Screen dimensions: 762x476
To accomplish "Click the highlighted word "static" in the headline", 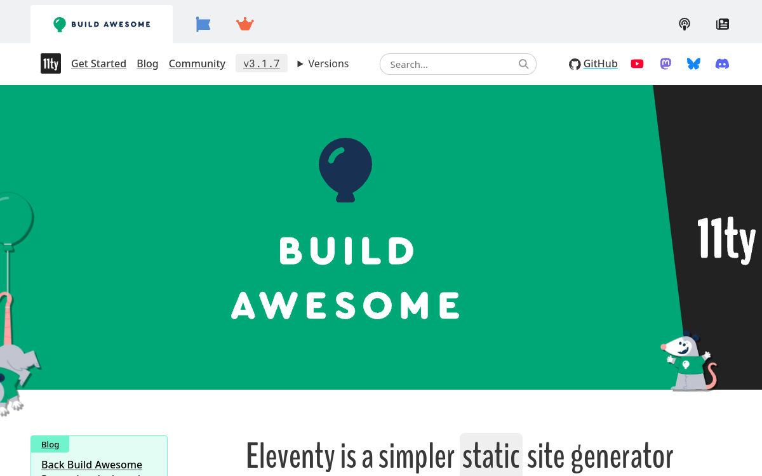I will point(491,456).
